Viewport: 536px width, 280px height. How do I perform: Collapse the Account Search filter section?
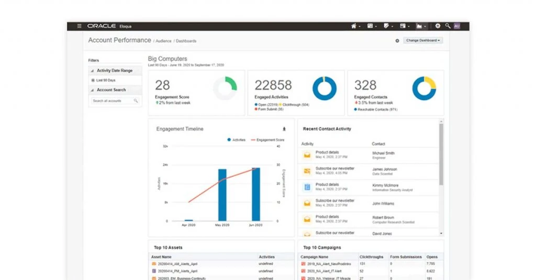point(93,90)
